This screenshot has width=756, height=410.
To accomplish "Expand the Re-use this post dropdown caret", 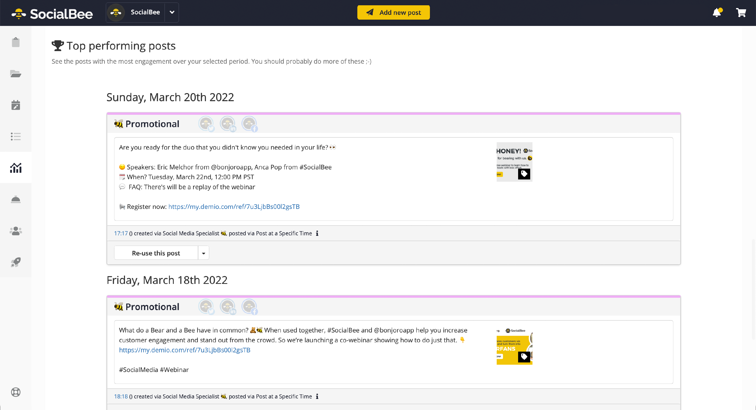I will click(203, 253).
